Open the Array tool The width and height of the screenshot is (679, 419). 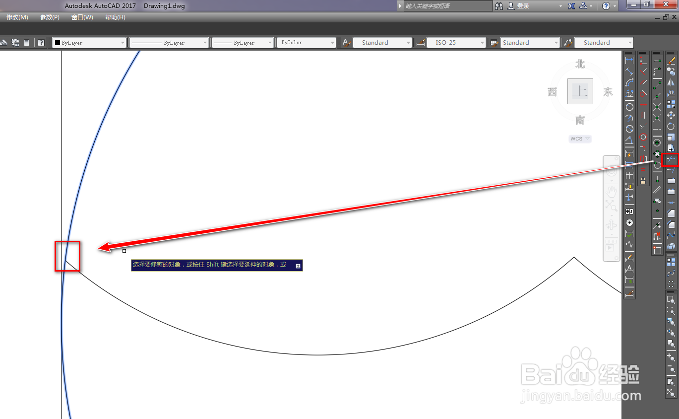(671, 104)
